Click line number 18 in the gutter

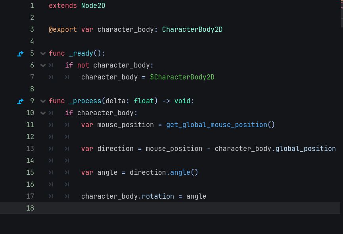tap(30, 208)
